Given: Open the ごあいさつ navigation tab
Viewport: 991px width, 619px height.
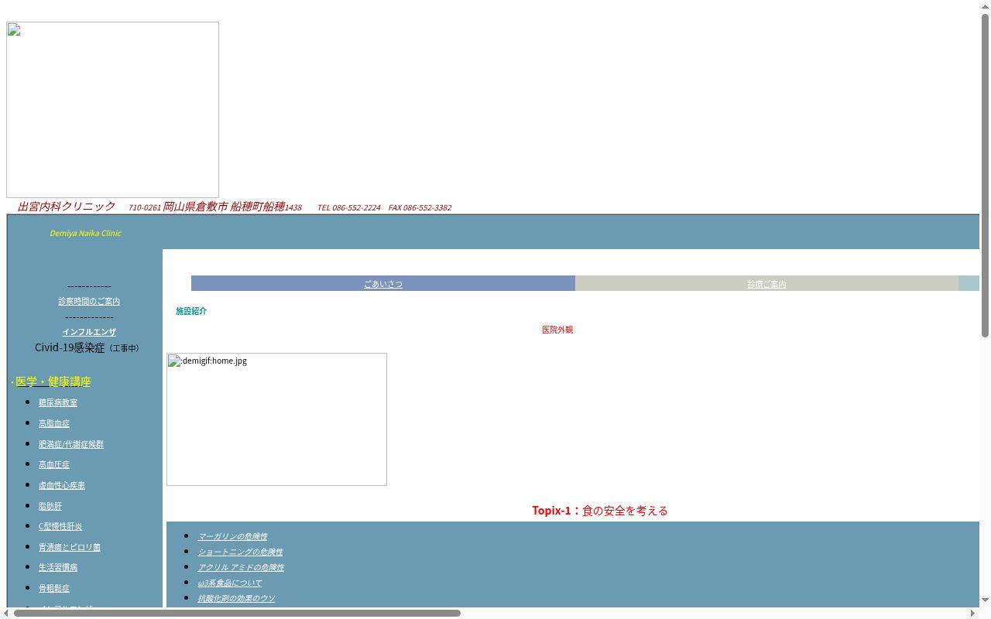Looking at the screenshot, I should pos(383,284).
